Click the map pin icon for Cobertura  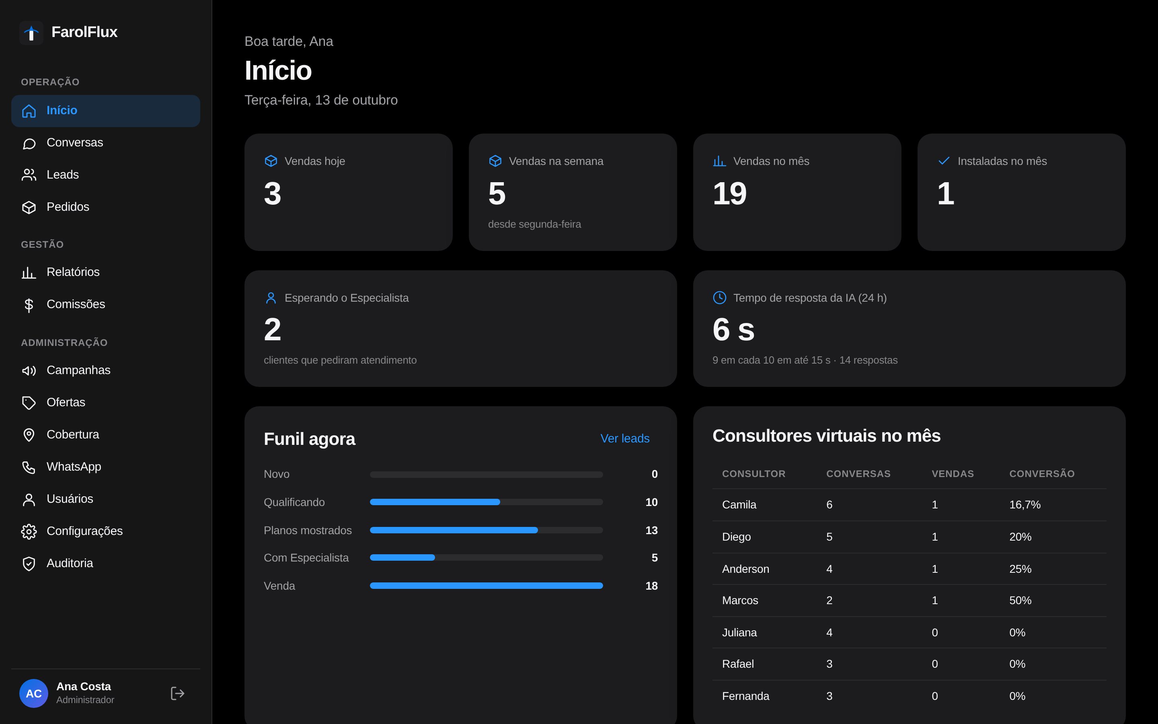pos(29,435)
